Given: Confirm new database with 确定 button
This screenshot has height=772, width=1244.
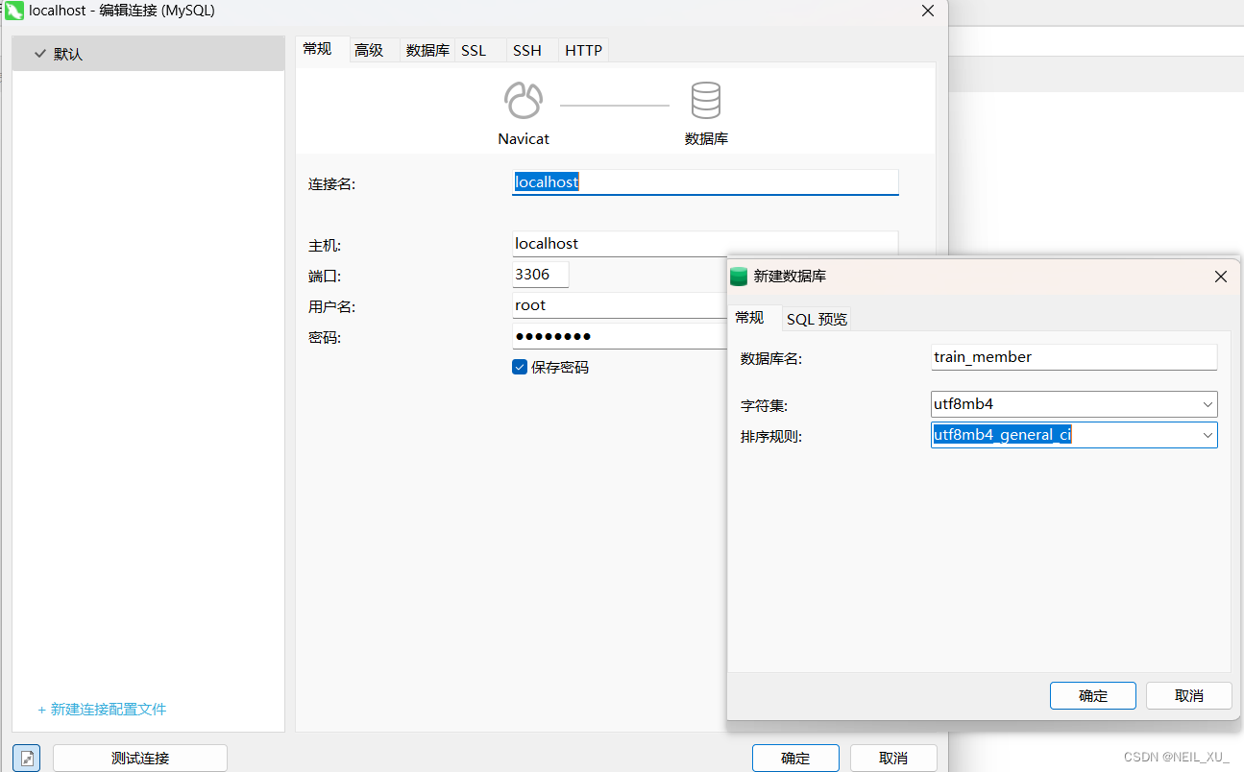Looking at the screenshot, I should pos(1093,695).
